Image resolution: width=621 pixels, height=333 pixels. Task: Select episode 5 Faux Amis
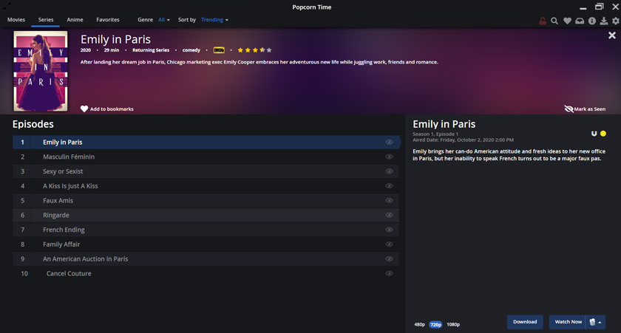(x=206, y=201)
